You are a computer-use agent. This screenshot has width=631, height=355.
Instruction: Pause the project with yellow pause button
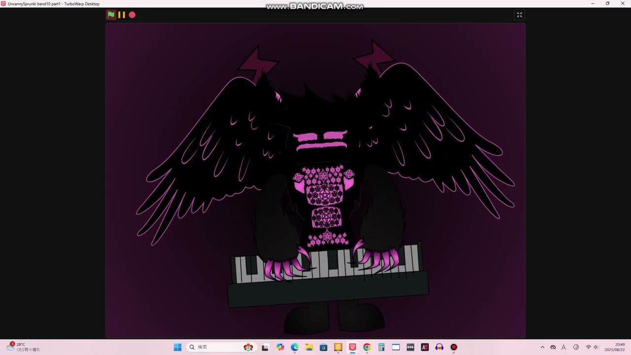121,15
